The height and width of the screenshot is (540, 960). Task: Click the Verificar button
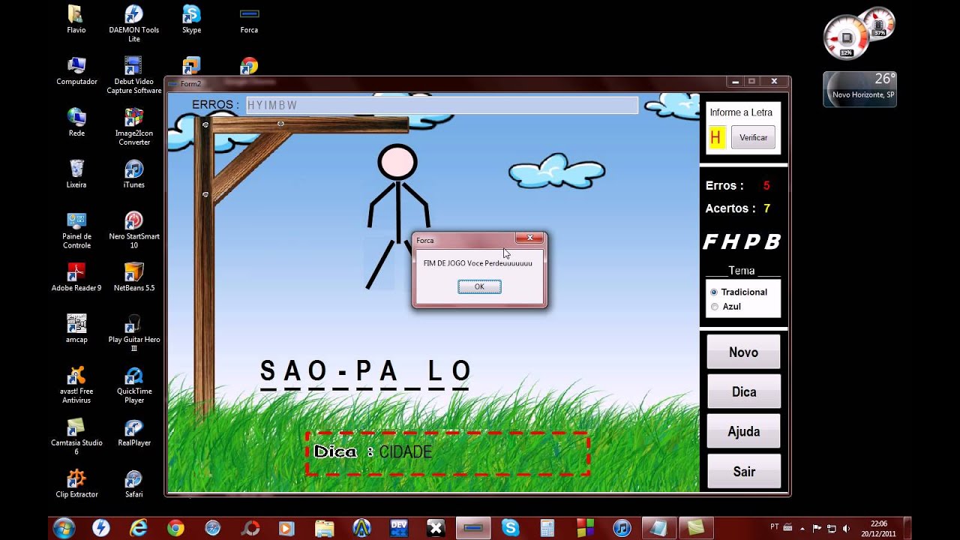753,138
